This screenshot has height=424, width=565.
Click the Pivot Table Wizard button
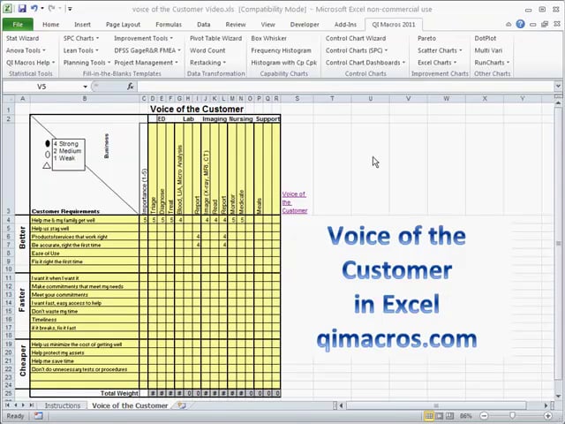point(215,38)
